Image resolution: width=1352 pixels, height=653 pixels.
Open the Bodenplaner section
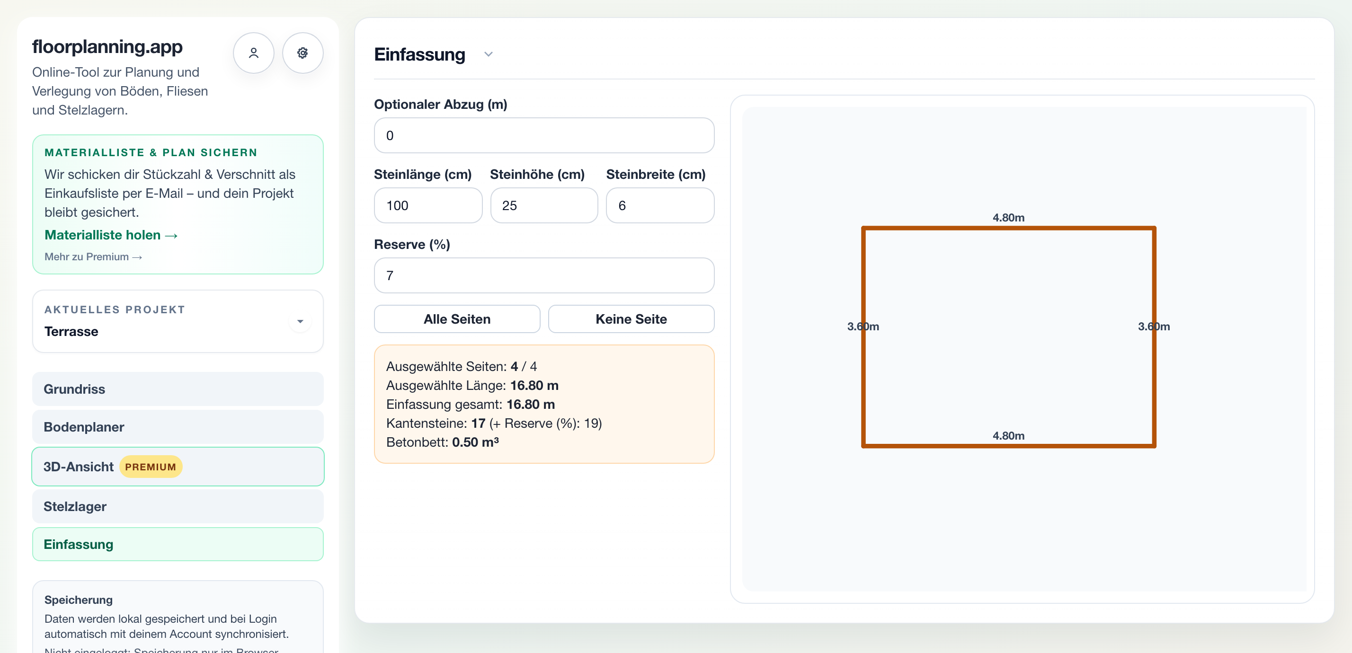click(178, 426)
